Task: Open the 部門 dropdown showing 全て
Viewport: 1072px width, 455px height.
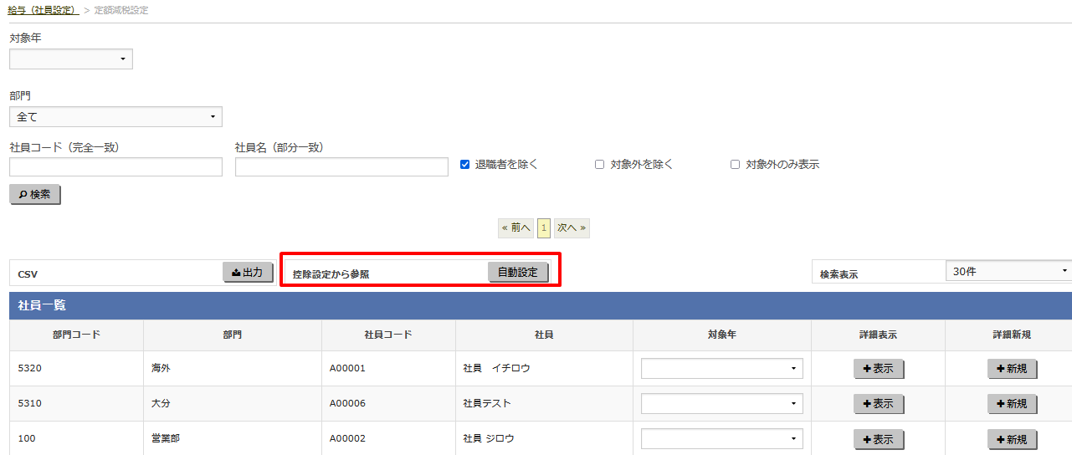Action: (115, 117)
